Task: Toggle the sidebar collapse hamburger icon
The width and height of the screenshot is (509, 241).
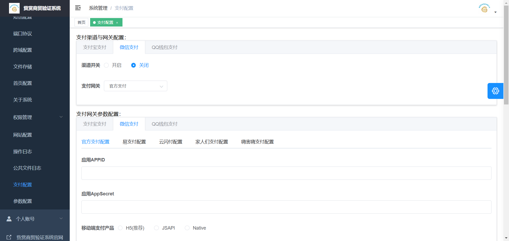Action: tap(78, 8)
